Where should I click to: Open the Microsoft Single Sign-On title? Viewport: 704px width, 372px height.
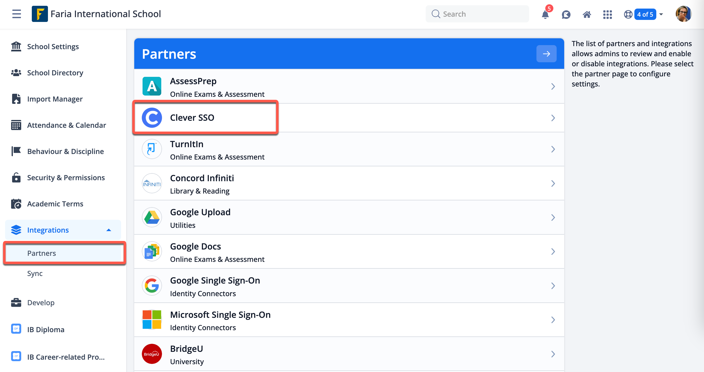pos(220,315)
